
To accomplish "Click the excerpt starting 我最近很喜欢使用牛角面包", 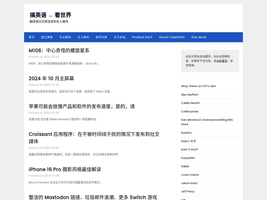I will [x=74, y=154].
